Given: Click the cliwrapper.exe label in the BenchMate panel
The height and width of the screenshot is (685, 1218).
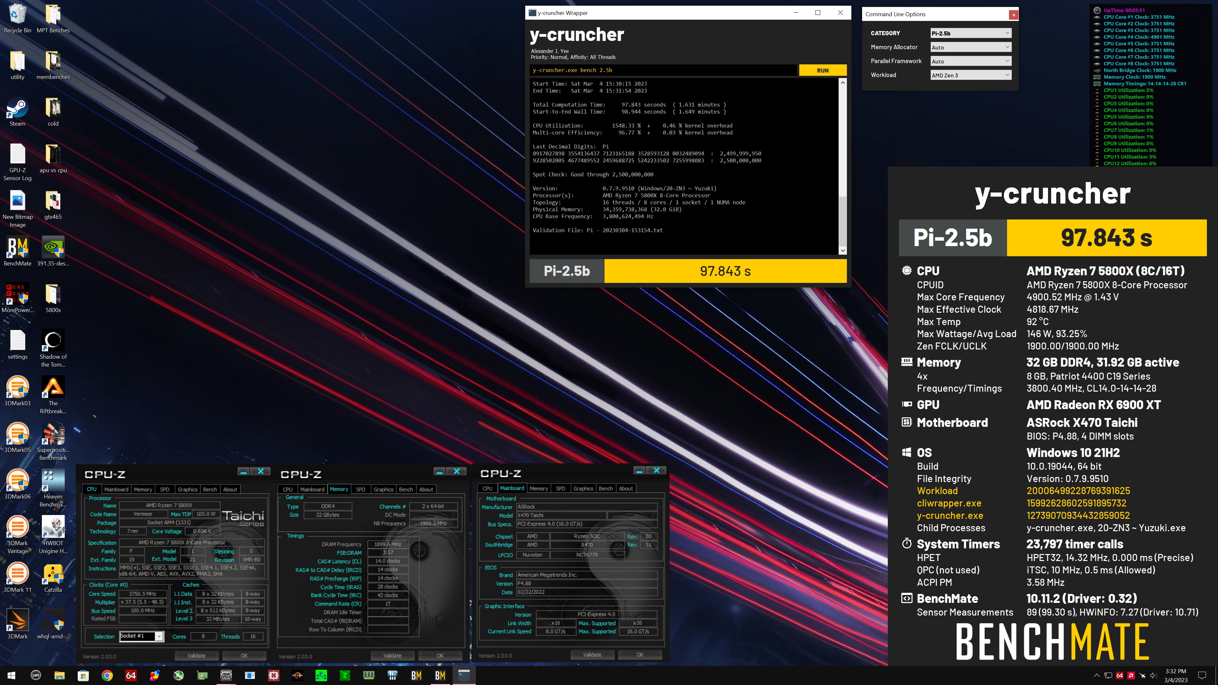Looking at the screenshot, I should click(949, 504).
